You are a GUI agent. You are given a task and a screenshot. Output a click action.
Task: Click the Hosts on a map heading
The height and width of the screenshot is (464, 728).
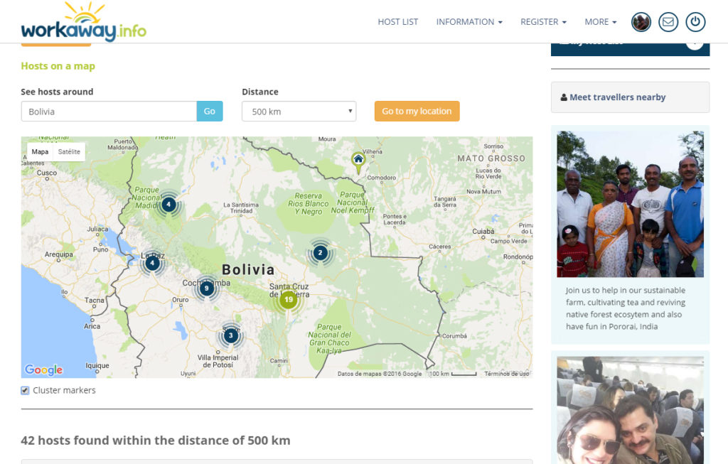coord(58,66)
